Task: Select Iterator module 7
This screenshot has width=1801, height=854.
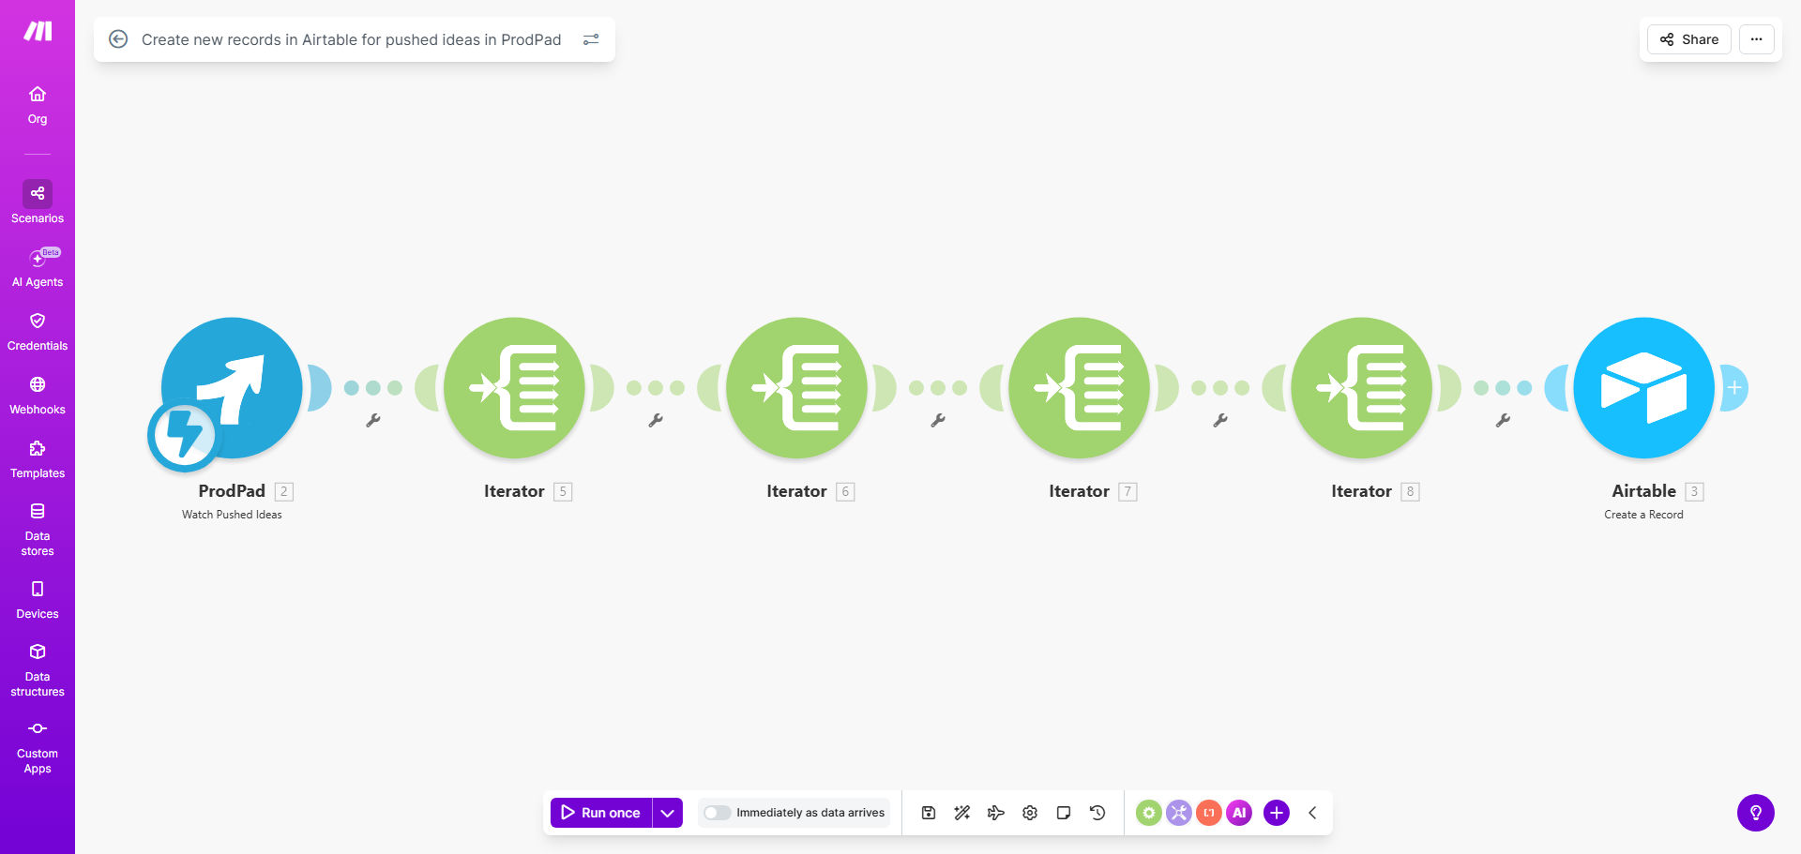Action: (x=1079, y=387)
